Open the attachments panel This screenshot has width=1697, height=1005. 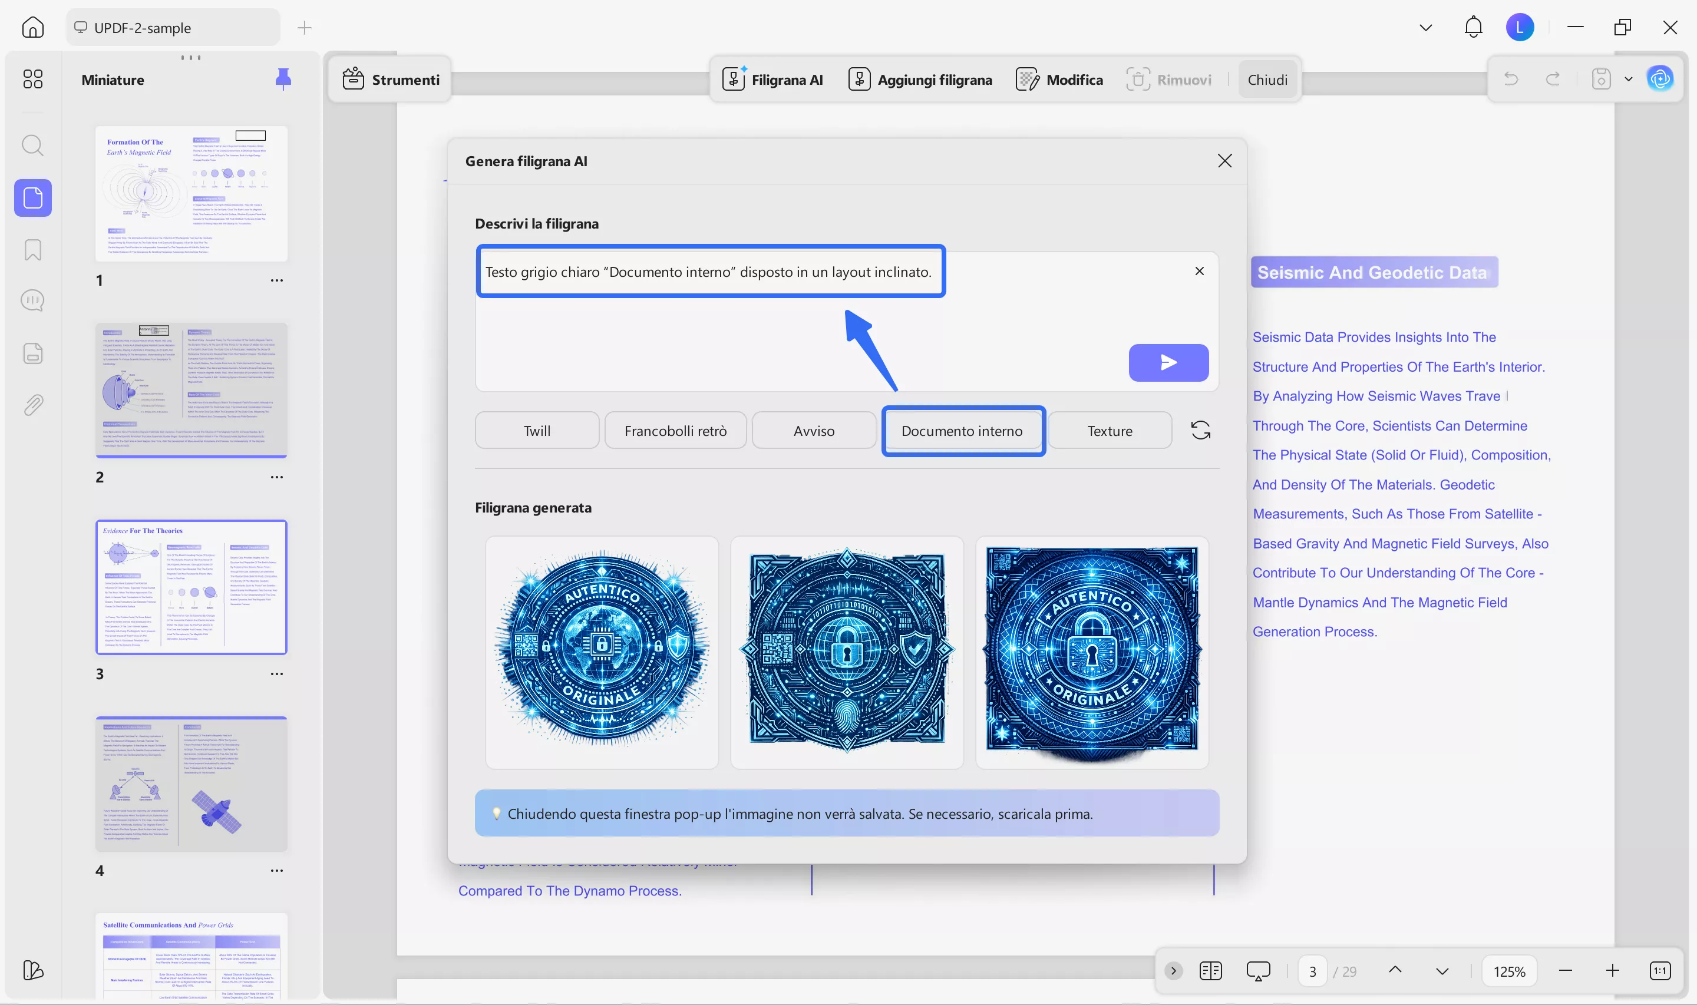point(32,404)
